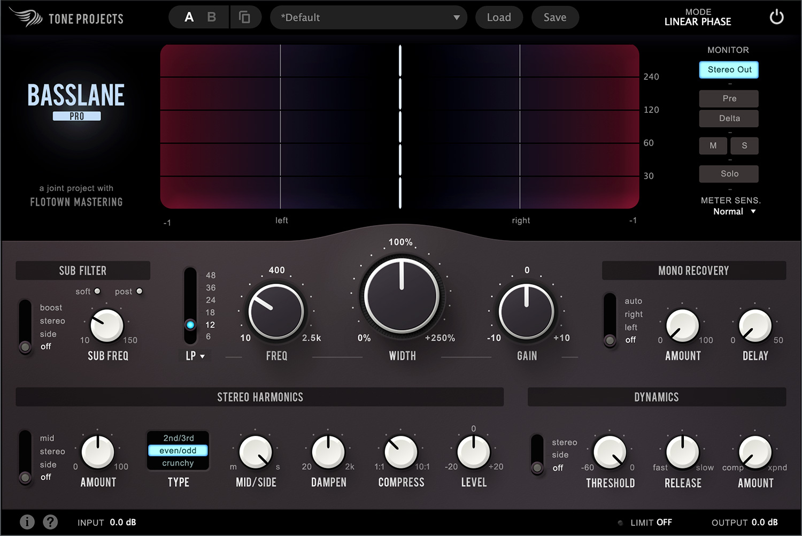The width and height of the screenshot is (802, 536).
Task: Select preset slot A
Action: click(x=189, y=17)
